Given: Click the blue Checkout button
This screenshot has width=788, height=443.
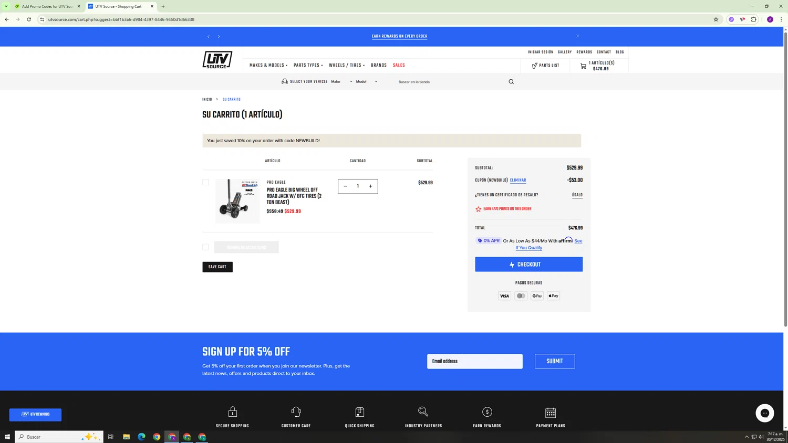Looking at the screenshot, I should coord(528,265).
